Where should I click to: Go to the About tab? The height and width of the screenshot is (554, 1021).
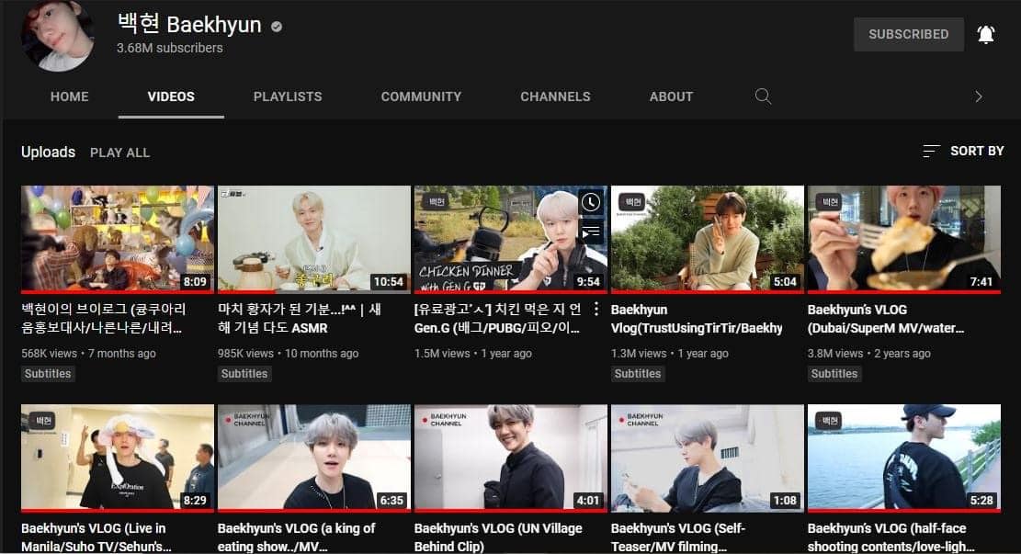pos(671,96)
